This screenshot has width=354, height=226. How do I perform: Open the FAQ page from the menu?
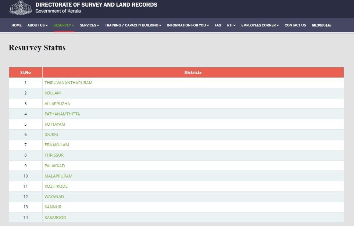218,25
